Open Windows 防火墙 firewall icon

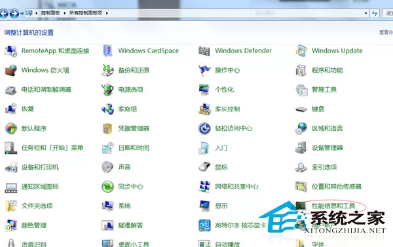tap(11, 70)
